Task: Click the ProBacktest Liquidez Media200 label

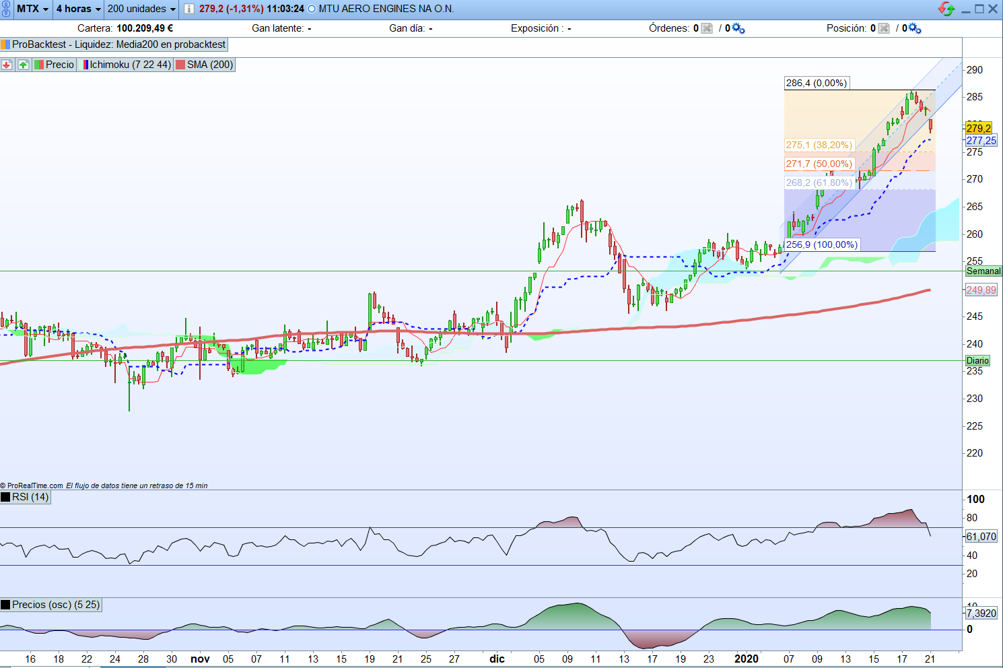Action: tap(114, 44)
